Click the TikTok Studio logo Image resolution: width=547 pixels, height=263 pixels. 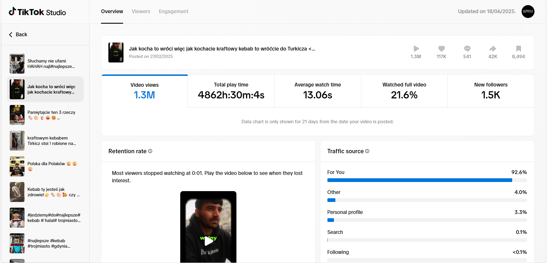[x=37, y=12]
